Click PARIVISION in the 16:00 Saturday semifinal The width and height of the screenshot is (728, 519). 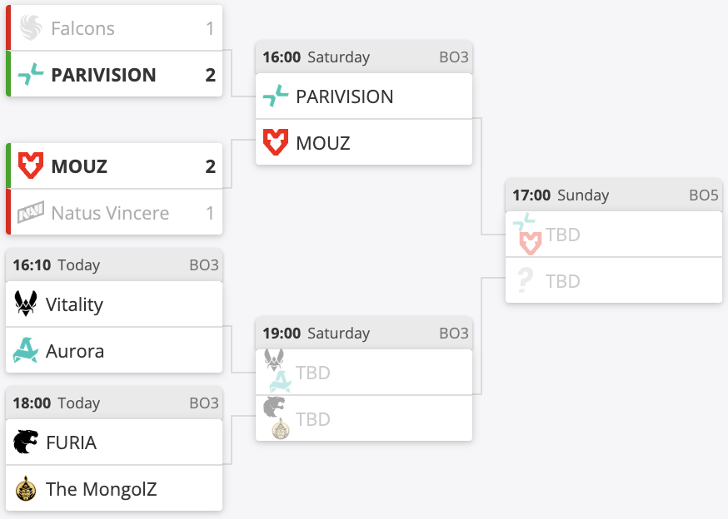pyautogui.click(x=344, y=96)
